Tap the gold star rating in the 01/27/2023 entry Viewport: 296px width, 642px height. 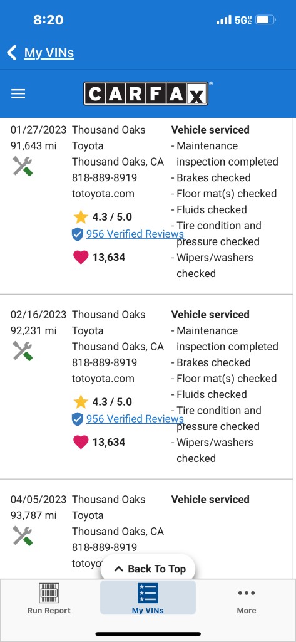(81, 217)
